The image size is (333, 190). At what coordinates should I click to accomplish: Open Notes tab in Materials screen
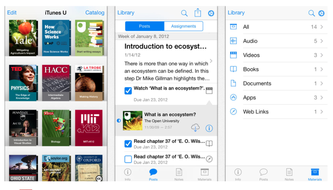(x=289, y=174)
